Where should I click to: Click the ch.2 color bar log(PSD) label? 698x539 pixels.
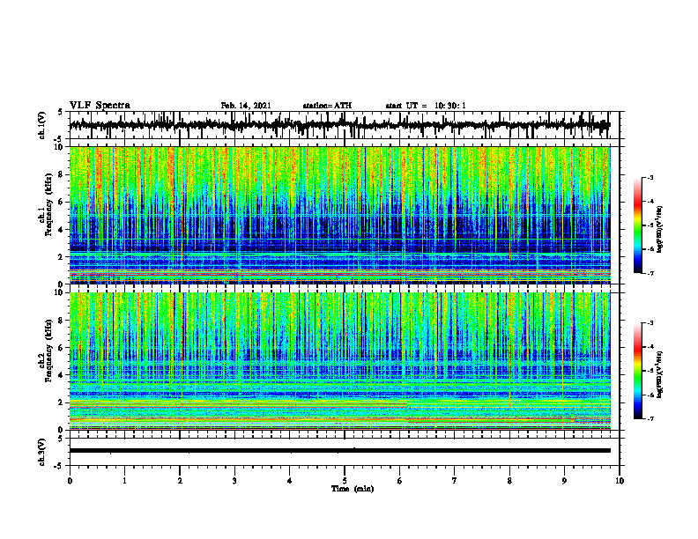coord(660,373)
